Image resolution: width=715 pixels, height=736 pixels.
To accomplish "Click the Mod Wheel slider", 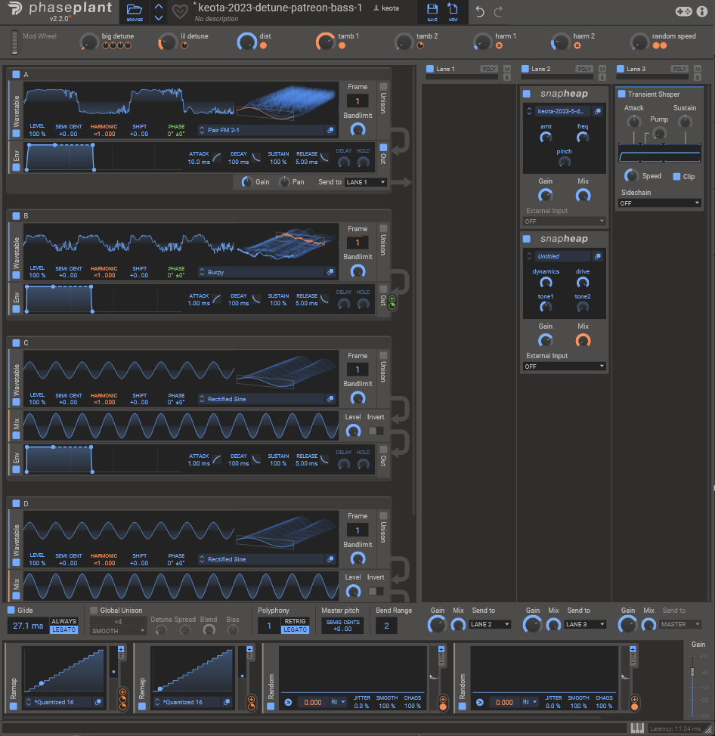I will coord(14,42).
